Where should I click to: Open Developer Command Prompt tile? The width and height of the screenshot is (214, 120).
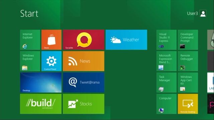point(188,40)
